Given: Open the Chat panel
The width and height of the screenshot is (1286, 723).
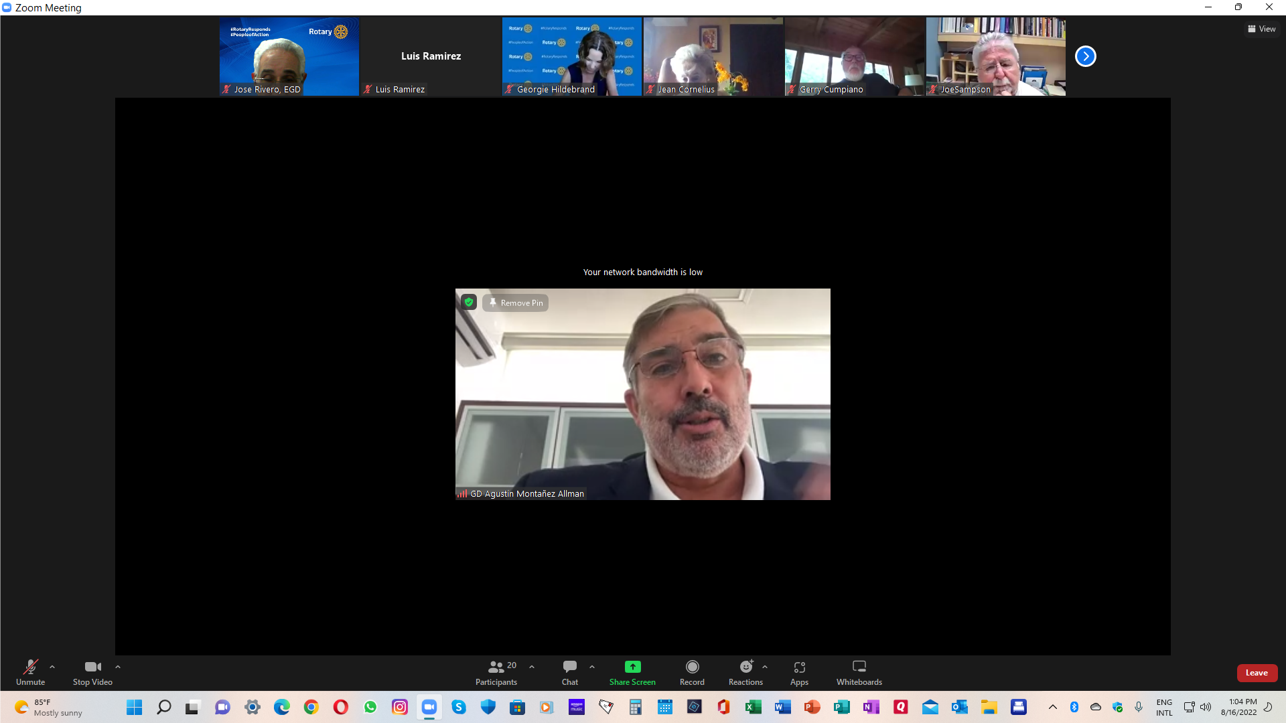Looking at the screenshot, I should click(x=569, y=672).
